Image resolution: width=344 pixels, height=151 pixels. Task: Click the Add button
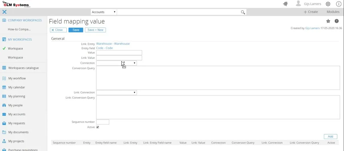coord(330,136)
